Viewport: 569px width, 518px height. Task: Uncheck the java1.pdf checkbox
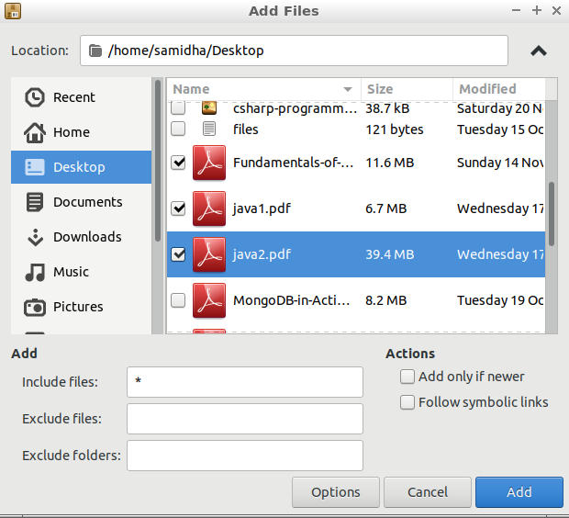click(178, 208)
